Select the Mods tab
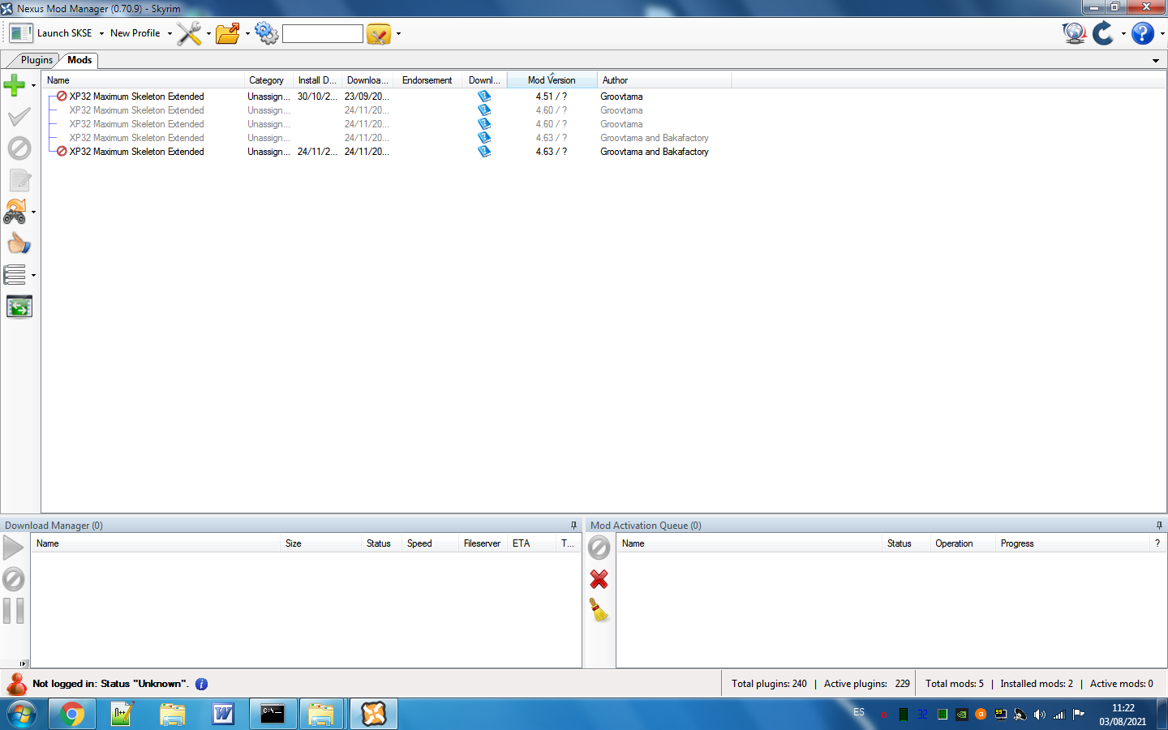 [79, 60]
